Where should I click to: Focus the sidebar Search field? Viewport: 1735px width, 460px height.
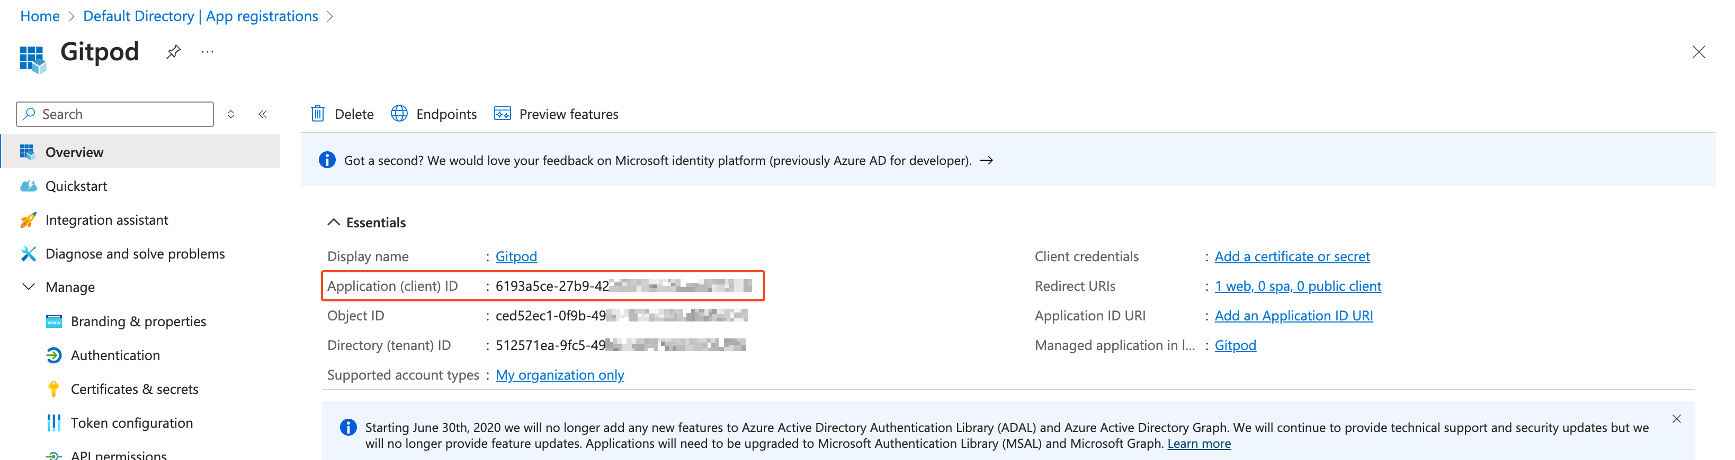pos(115,114)
